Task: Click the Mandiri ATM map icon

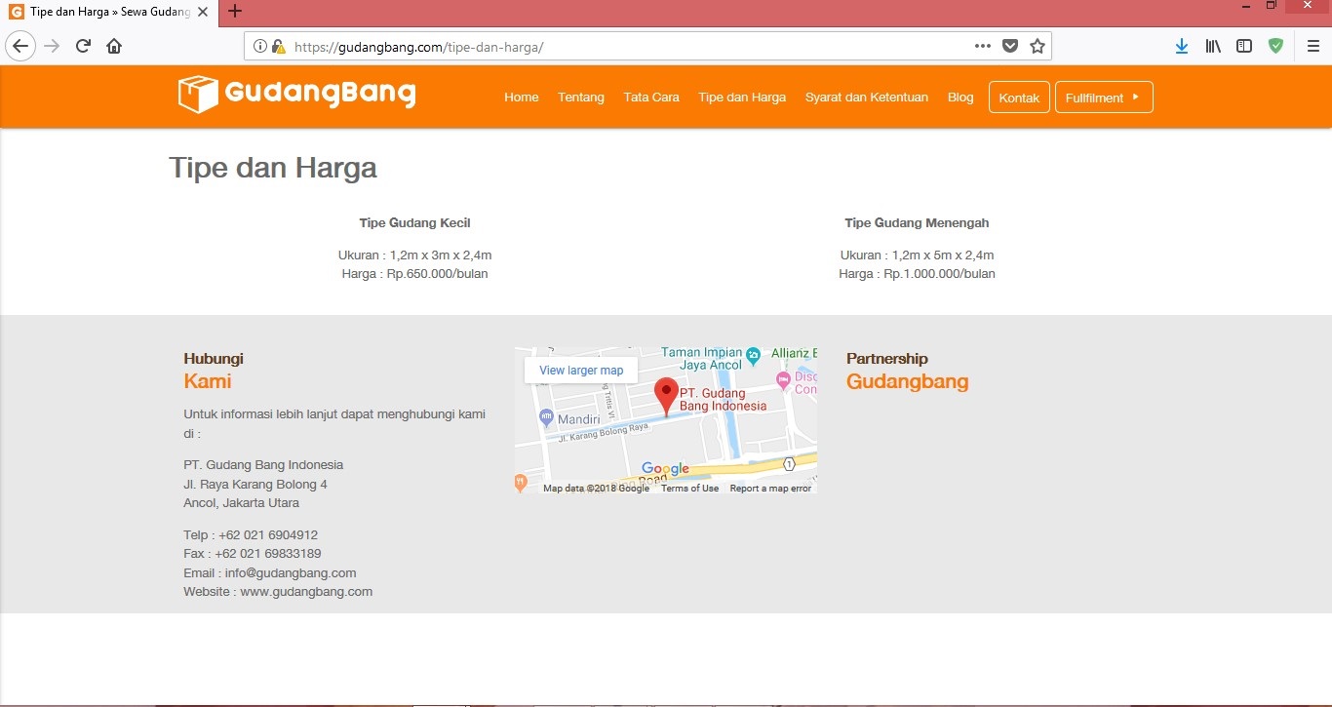Action: [x=546, y=418]
